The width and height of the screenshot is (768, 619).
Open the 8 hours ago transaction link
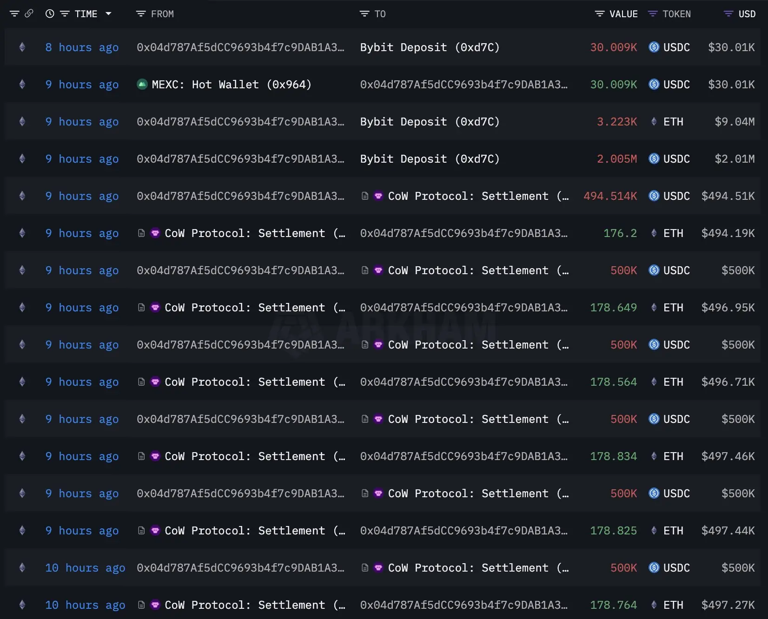click(x=82, y=47)
